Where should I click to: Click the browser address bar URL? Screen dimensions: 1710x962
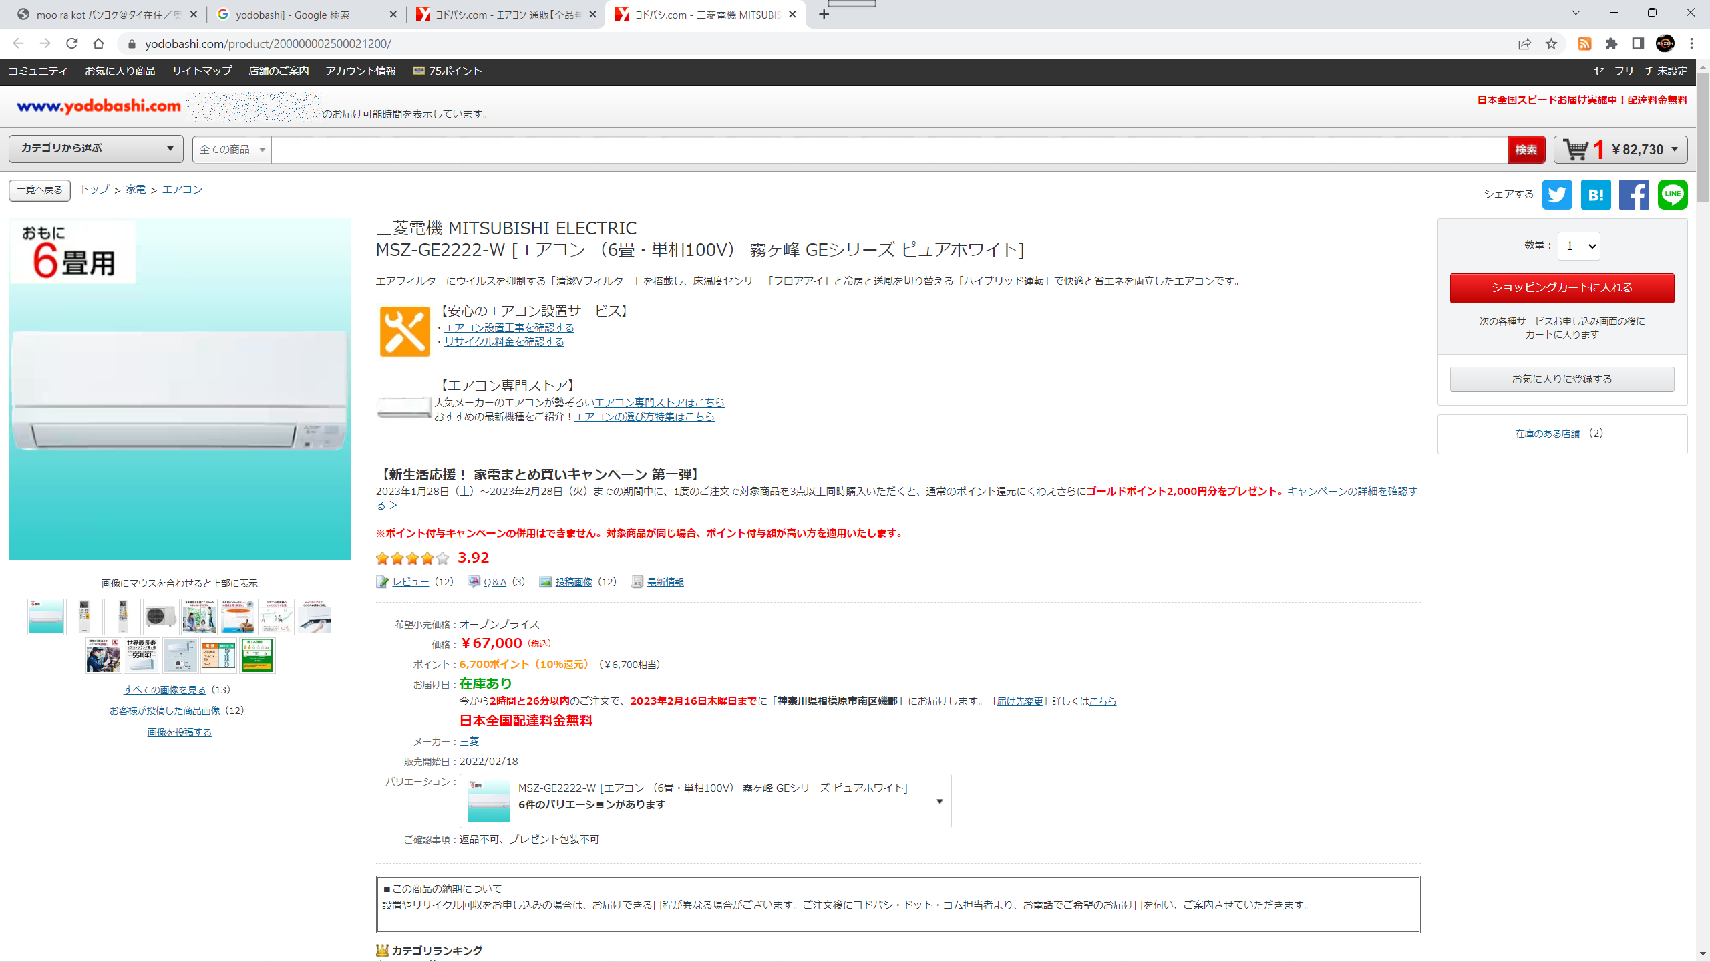click(x=268, y=44)
